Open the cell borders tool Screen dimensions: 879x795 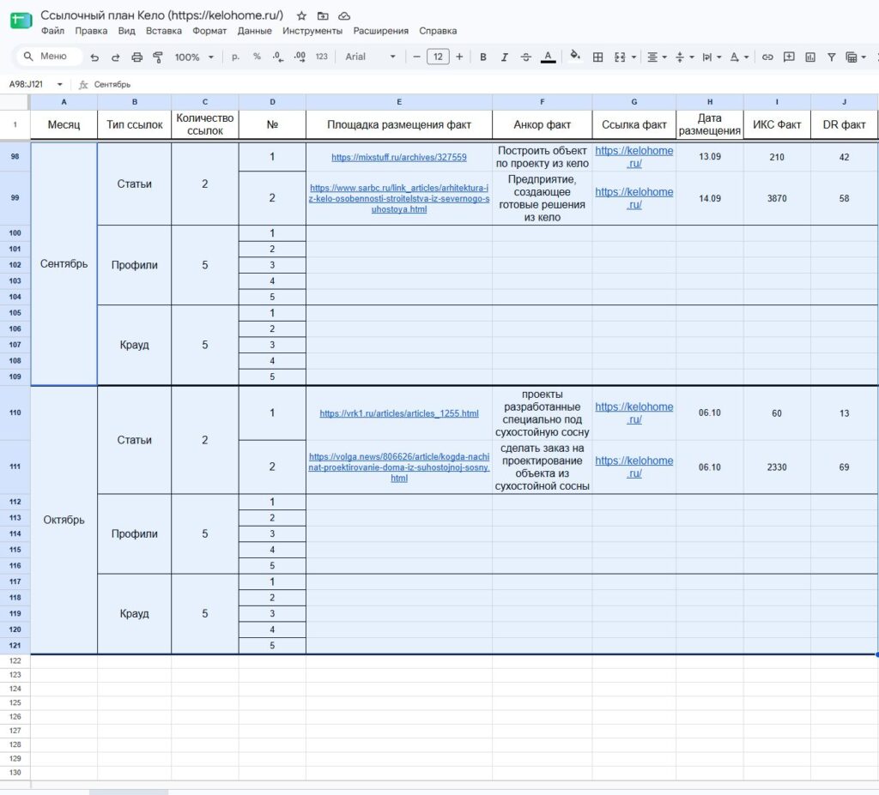pos(598,57)
